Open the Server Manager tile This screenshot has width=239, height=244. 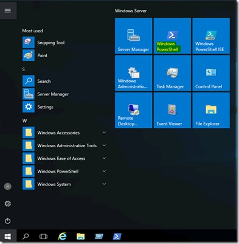[x=133, y=36]
